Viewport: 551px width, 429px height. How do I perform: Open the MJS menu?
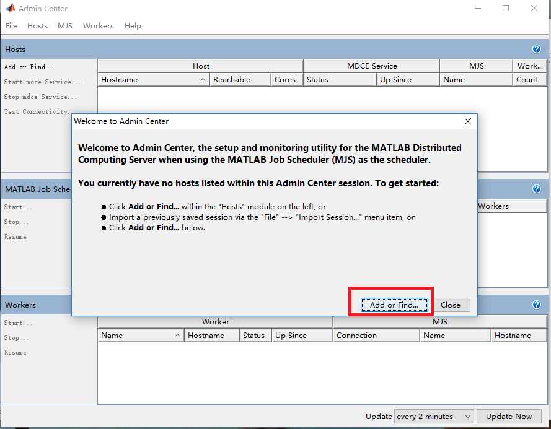[x=65, y=26]
